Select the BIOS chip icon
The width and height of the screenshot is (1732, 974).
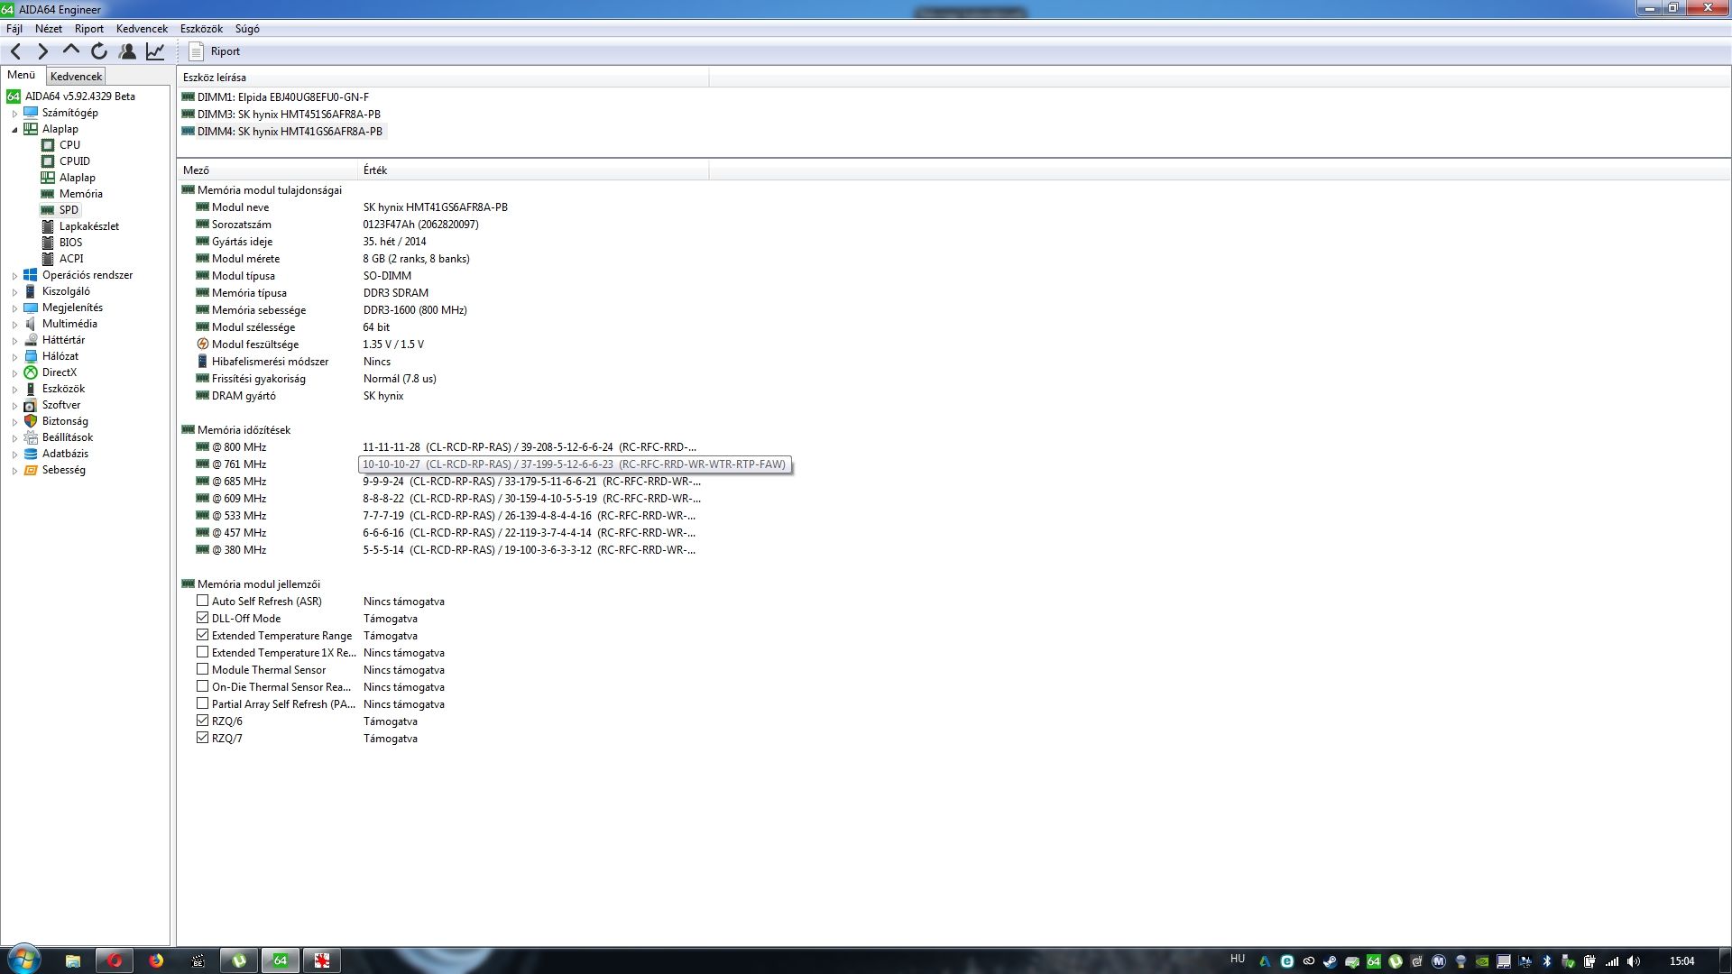coord(48,242)
